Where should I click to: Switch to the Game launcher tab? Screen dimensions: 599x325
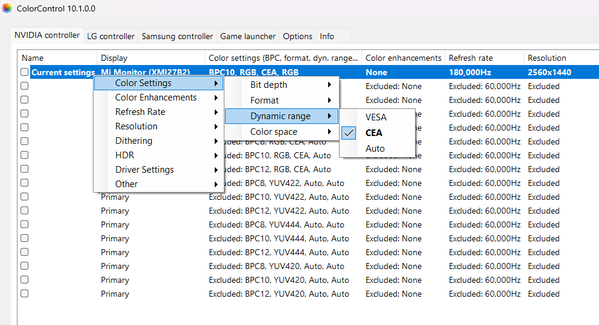(248, 36)
